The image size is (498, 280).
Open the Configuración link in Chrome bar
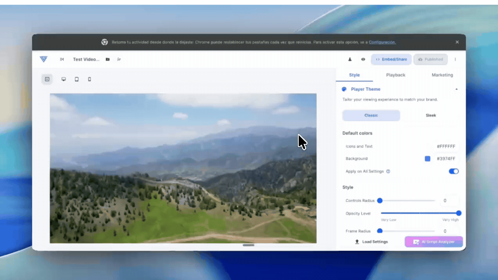382,42
